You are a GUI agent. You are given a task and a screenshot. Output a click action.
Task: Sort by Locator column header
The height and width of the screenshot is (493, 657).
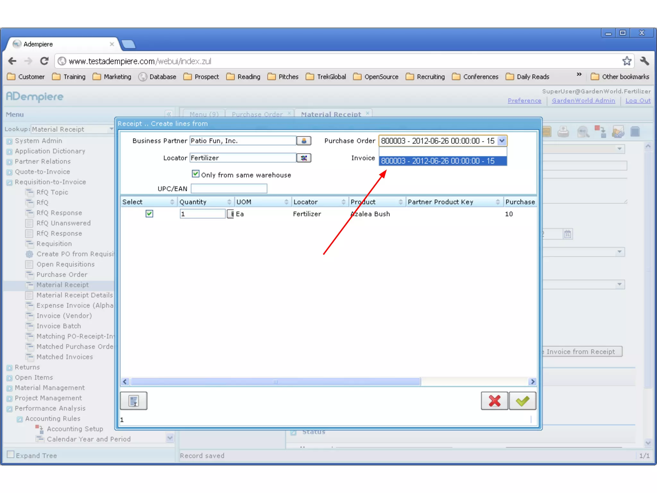point(320,202)
